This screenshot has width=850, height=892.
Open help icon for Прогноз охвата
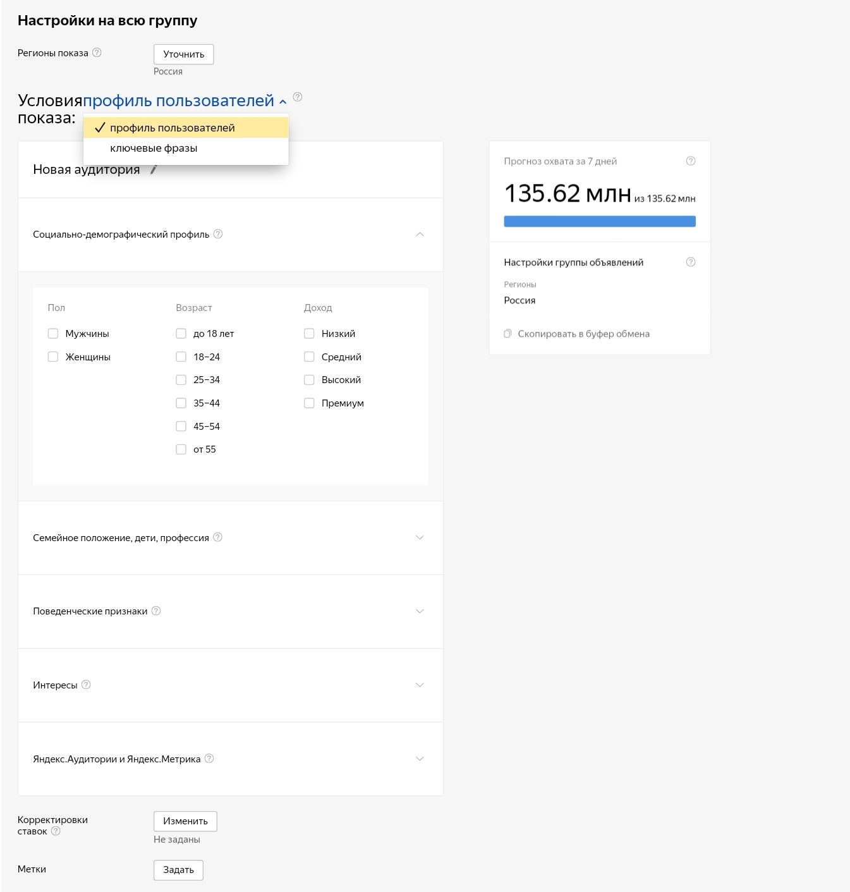691,161
